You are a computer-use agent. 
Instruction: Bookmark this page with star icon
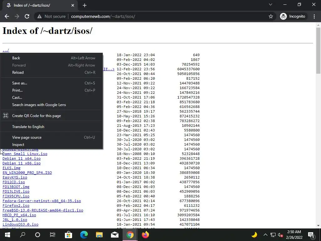click(x=271, y=16)
